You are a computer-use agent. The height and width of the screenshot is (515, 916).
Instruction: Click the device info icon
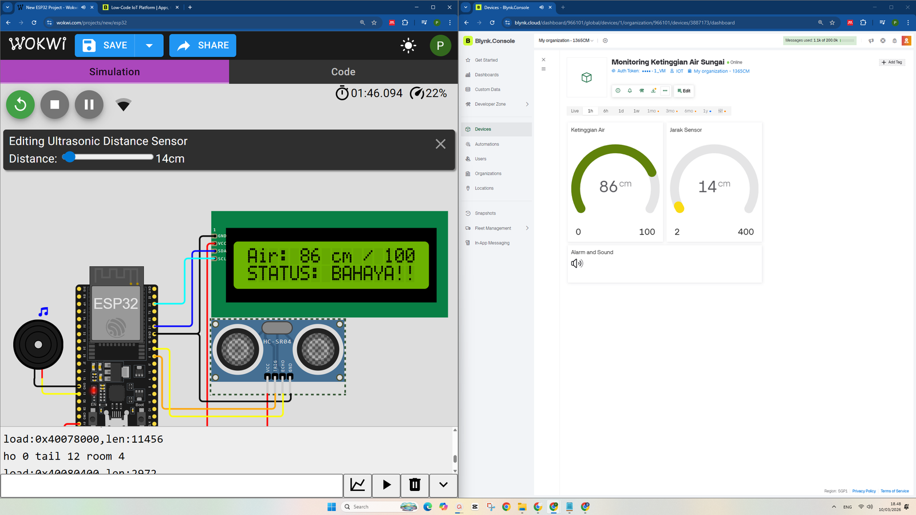pos(618,90)
